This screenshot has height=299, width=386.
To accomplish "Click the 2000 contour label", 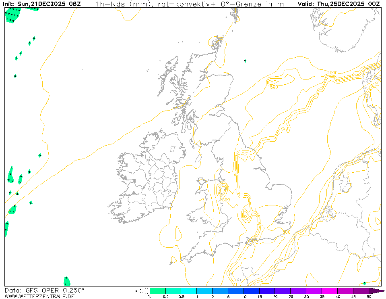I will [x=332, y=73].
